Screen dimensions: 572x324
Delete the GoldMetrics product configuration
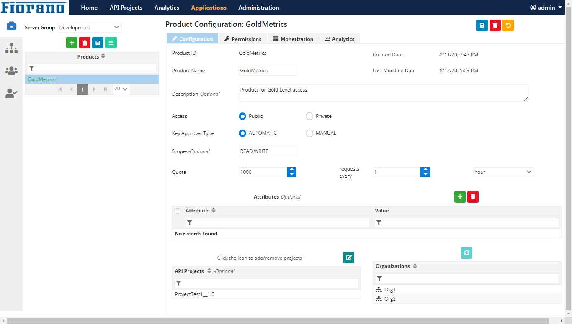[495, 26]
